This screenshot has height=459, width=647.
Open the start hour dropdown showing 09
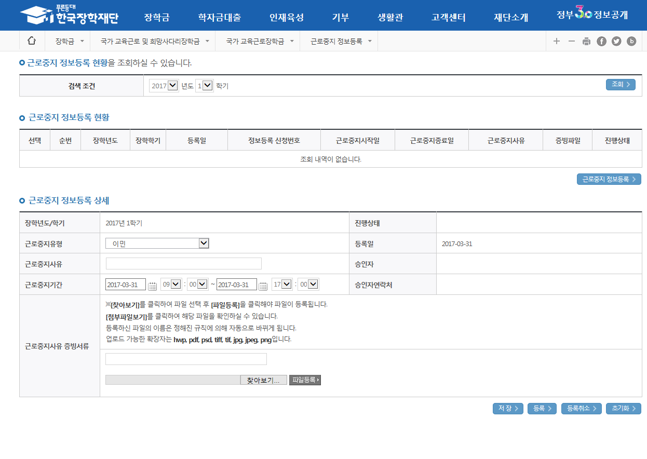click(x=171, y=285)
